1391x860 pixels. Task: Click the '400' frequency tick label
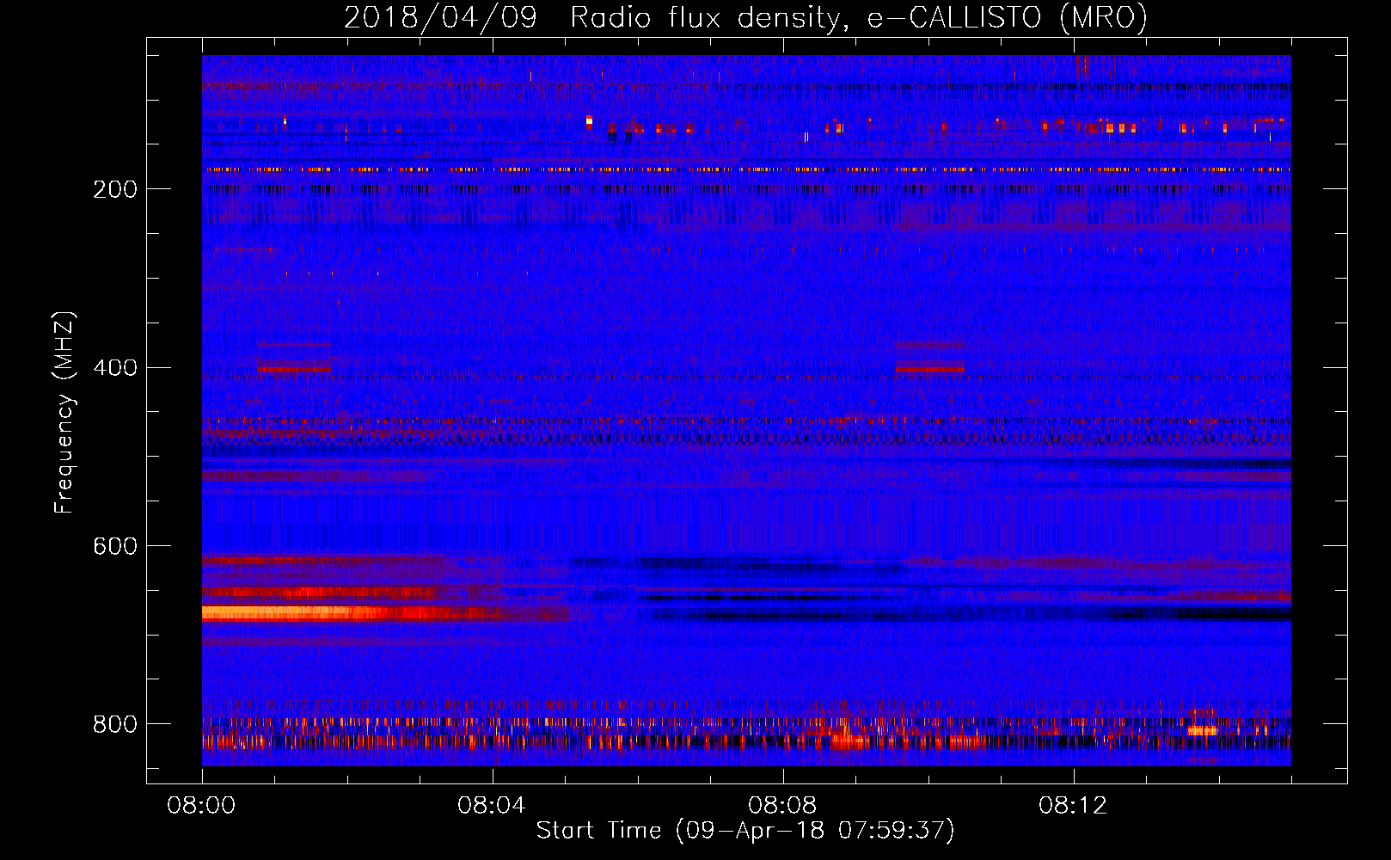coord(115,368)
